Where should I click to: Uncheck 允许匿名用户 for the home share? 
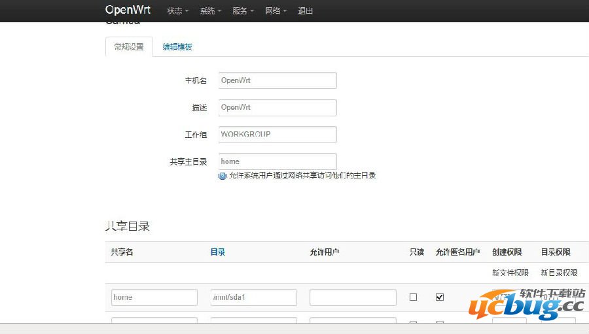(x=440, y=297)
